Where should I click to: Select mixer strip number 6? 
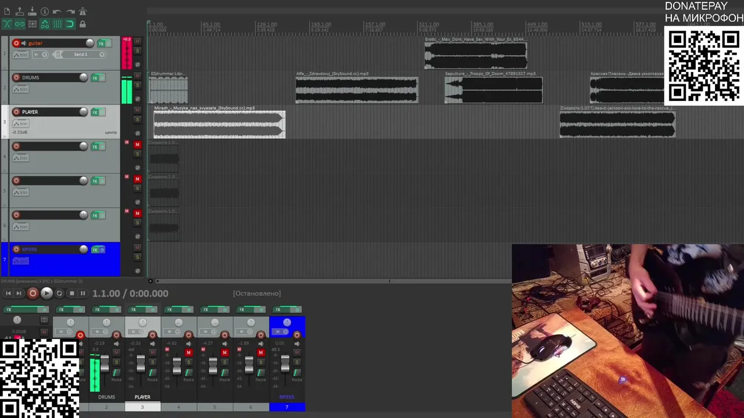pyautogui.click(x=251, y=408)
